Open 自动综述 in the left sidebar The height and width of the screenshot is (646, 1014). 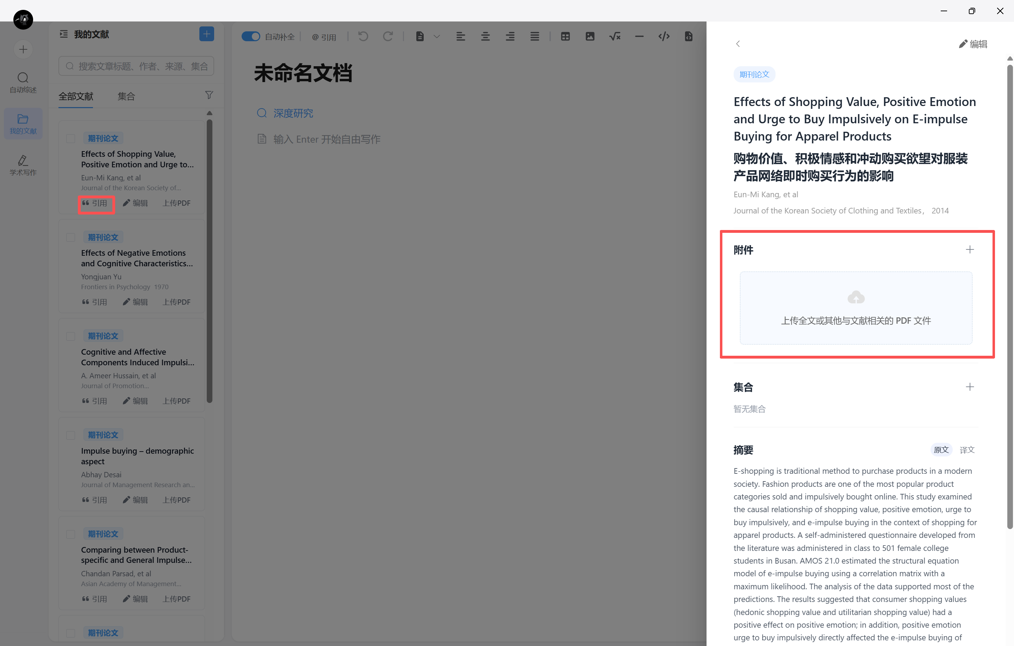pyautogui.click(x=23, y=82)
